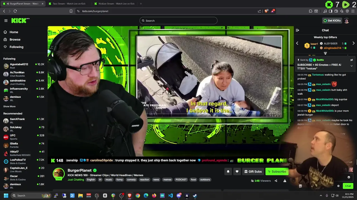Collapse the Weekly top Gifters panel
The height and width of the screenshot is (200, 357).
(325, 53)
